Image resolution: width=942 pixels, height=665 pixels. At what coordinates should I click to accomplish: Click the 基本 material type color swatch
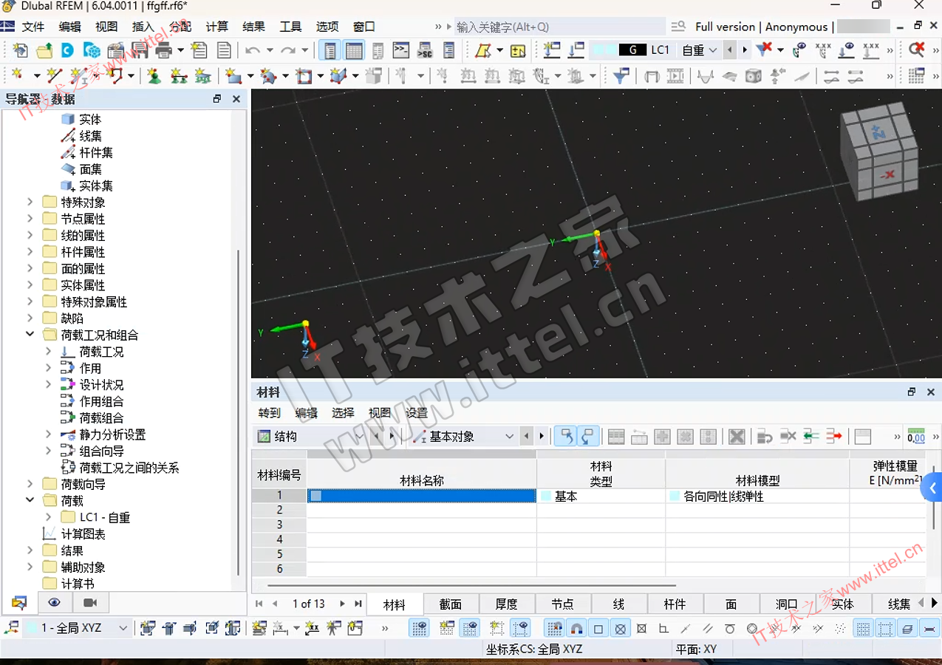546,497
